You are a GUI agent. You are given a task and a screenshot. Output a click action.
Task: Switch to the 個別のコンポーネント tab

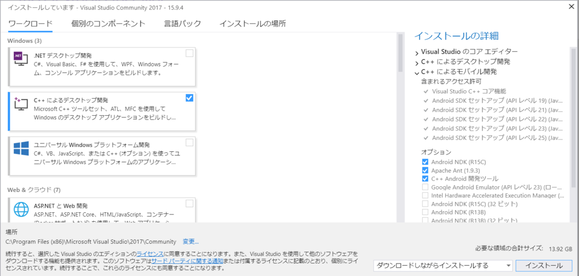click(108, 24)
